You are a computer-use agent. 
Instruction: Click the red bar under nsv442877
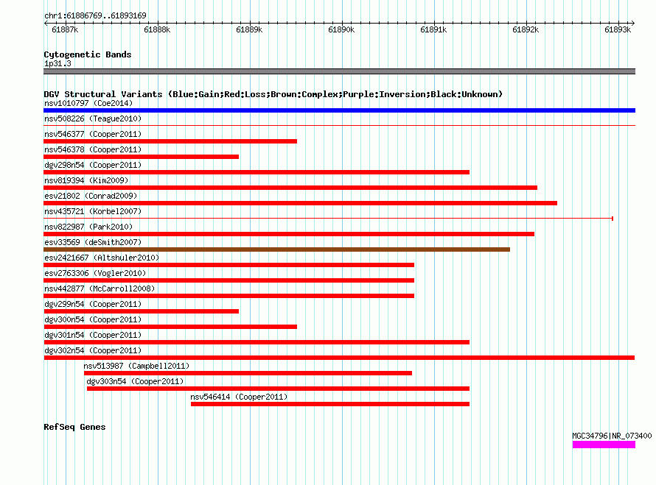coord(228,296)
